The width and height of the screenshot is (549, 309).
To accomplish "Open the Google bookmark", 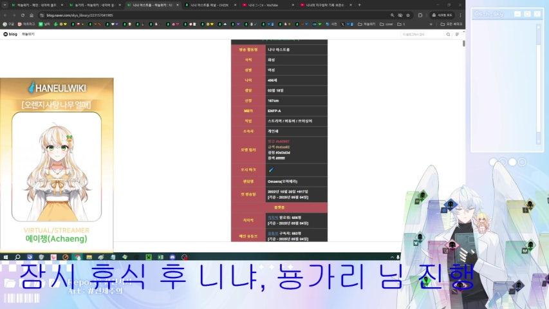I will point(8,24).
